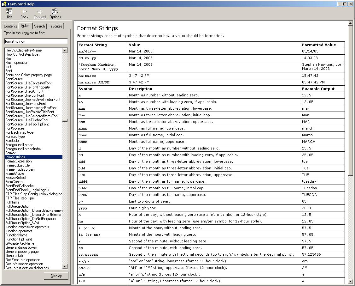Select the 'FontSource' index entry
The height and width of the screenshot is (286, 355).
14,79
